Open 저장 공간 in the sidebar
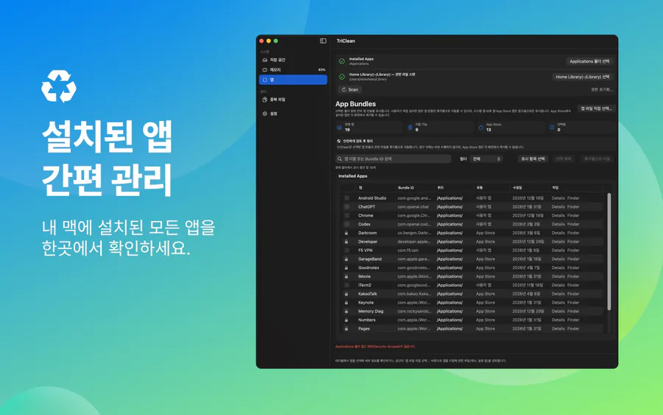The width and height of the screenshot is (663, 415). pos(293,60)
